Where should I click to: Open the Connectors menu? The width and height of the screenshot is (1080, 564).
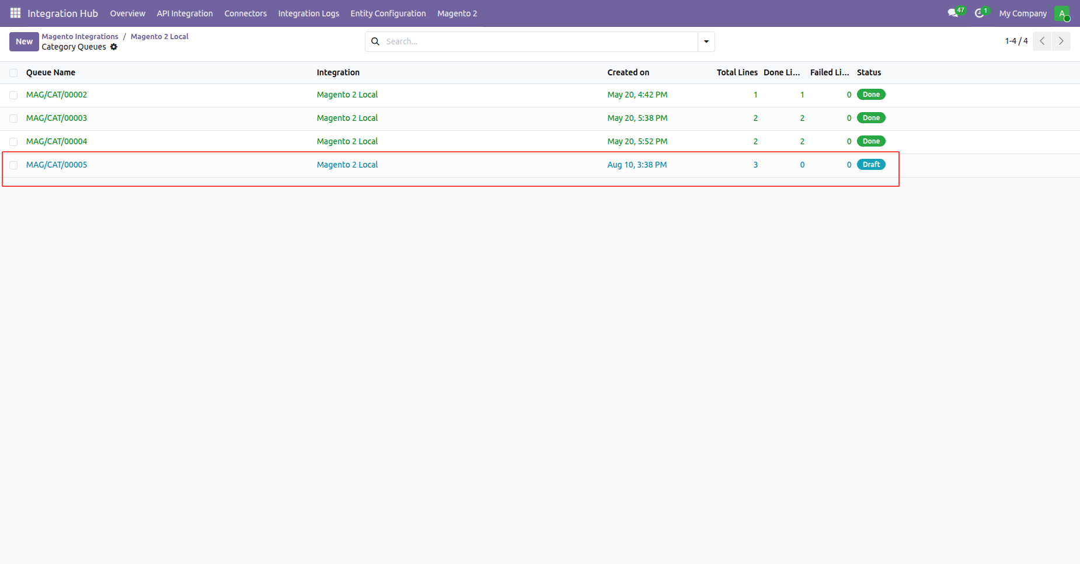(x=245, y=13)
